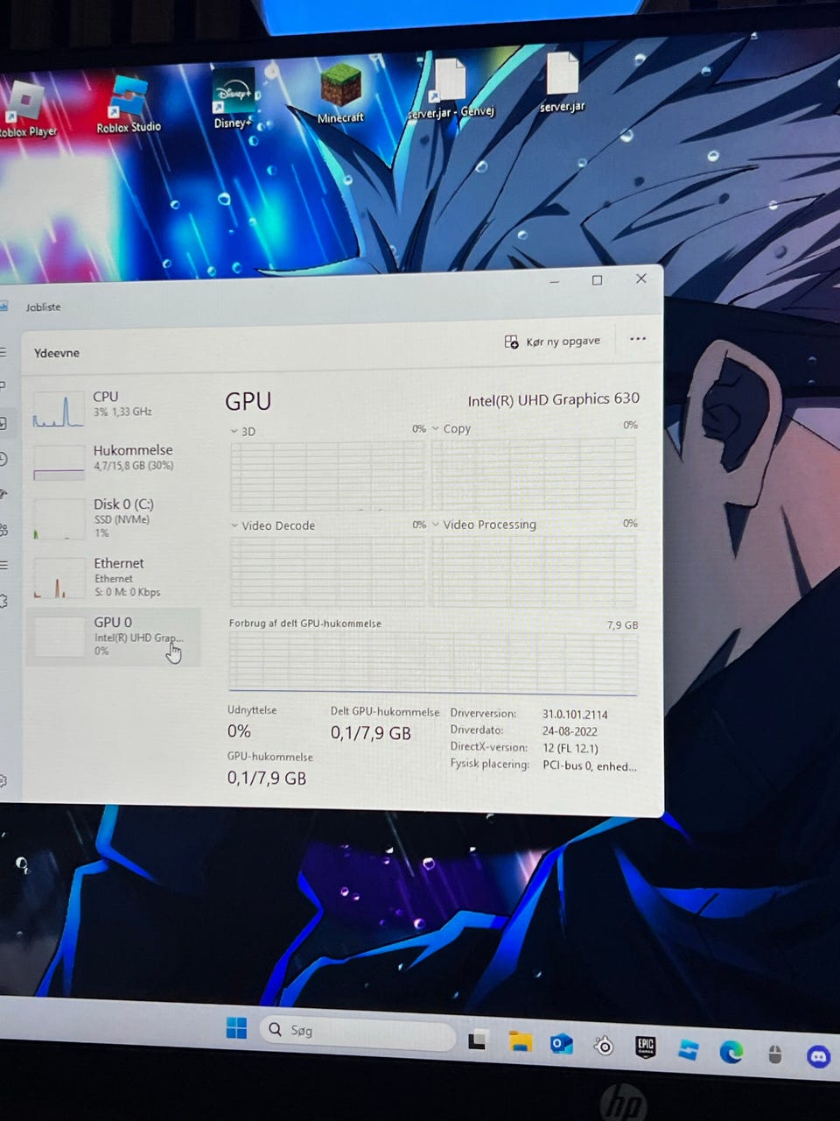The image size is (840, 1121).
Task: Select Disk 0 (C:) in the performance list
Action: coord(114,517)
